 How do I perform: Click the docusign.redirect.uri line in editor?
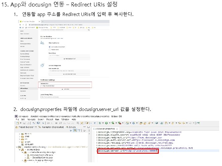click(130, 137)
